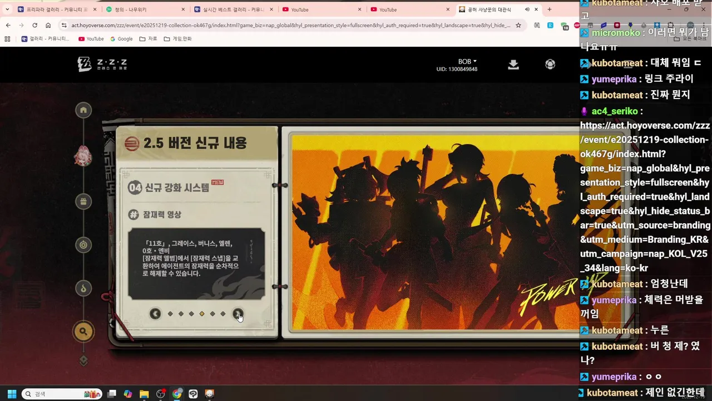Expand the 자료 bookmarks folder
The width and height of the screenshot is (712, 401).
pos(149,39)
